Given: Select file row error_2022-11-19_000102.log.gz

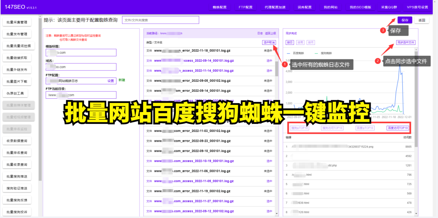Looking at the screenshot, I should [210, 191].
